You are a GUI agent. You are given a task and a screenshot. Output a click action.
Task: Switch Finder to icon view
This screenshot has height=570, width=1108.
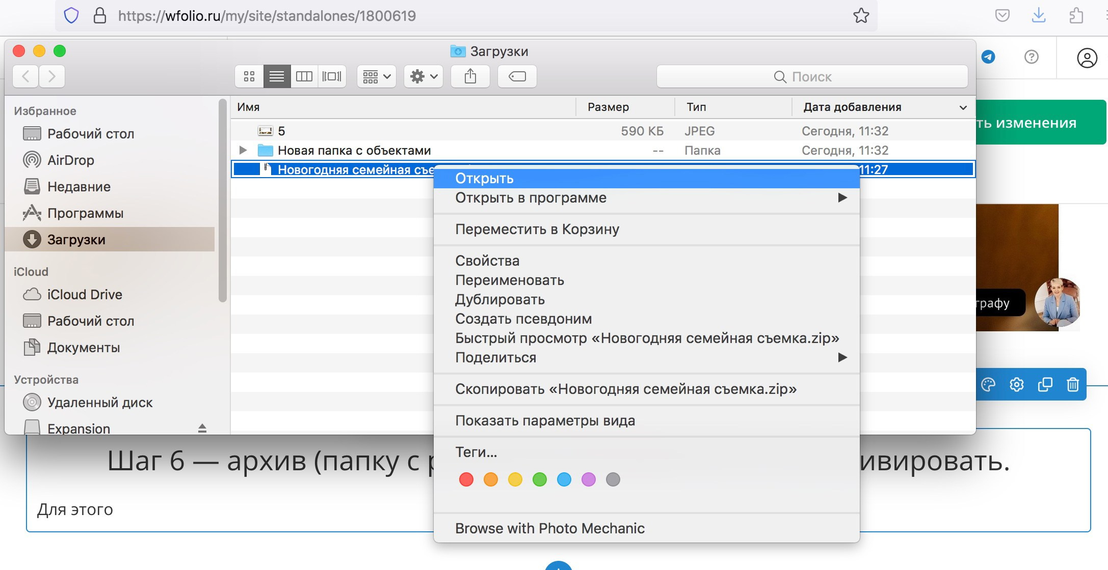(x=249, y=76)
